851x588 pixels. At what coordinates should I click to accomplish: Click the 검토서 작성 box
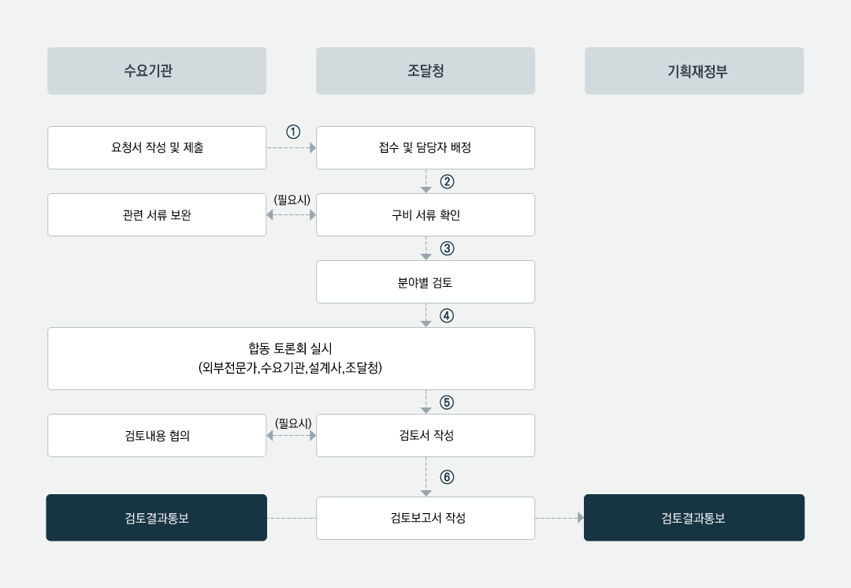425,435
